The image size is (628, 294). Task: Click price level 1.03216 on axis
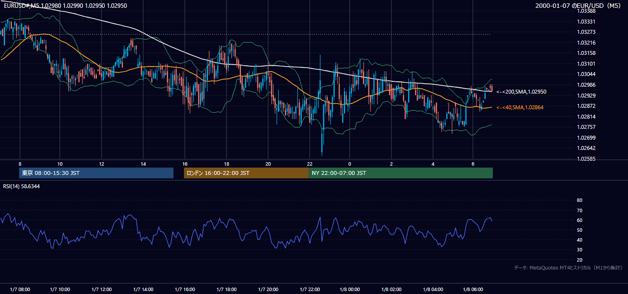click(587, 43)
